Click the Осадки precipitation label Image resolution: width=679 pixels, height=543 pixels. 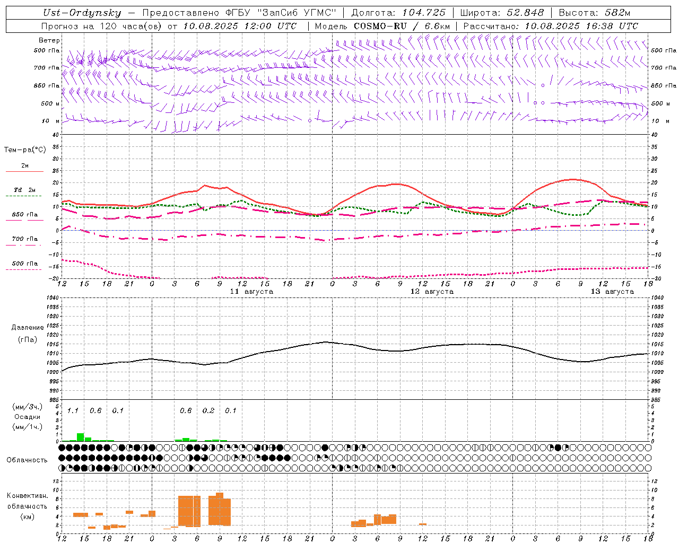(27, 417)
